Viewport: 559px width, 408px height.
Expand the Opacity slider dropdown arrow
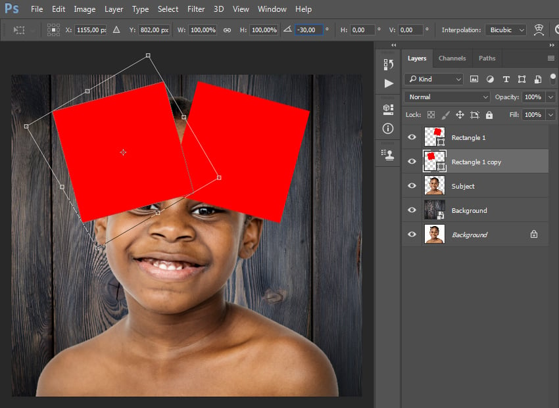tap(550, 97)
